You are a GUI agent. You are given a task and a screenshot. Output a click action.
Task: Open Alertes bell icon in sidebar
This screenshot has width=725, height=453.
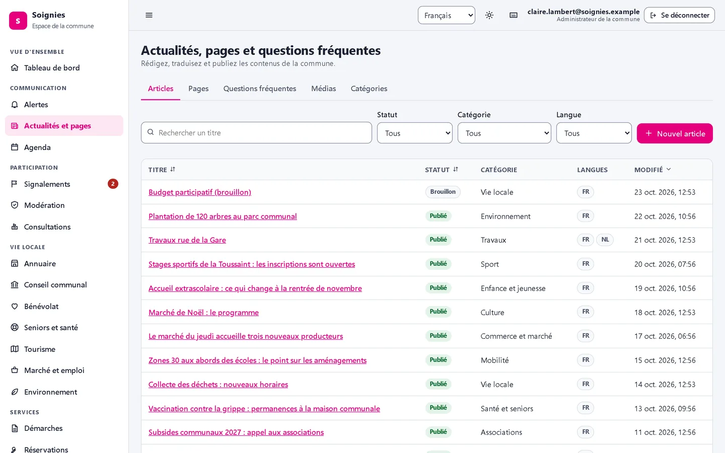tap(15, 105)
